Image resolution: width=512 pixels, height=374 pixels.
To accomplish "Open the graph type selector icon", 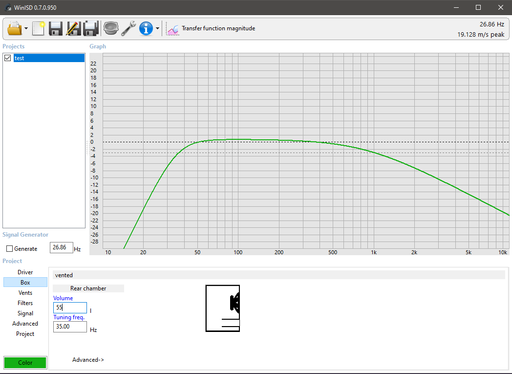I will (x=172, y=28).
